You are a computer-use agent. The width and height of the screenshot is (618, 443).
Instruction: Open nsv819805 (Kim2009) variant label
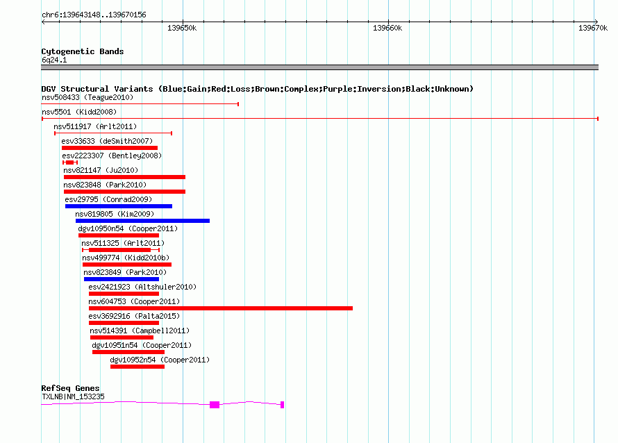point(115,214)
